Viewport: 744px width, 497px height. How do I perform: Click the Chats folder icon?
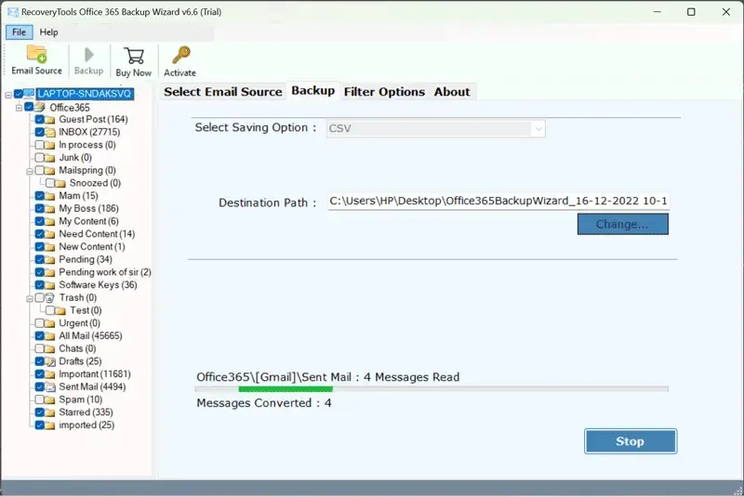(50, 348)
